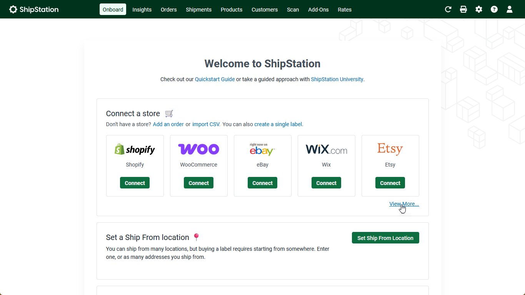525x295 pixels.
Task: Click the import CSV link
Action: (x=206, y=124)
